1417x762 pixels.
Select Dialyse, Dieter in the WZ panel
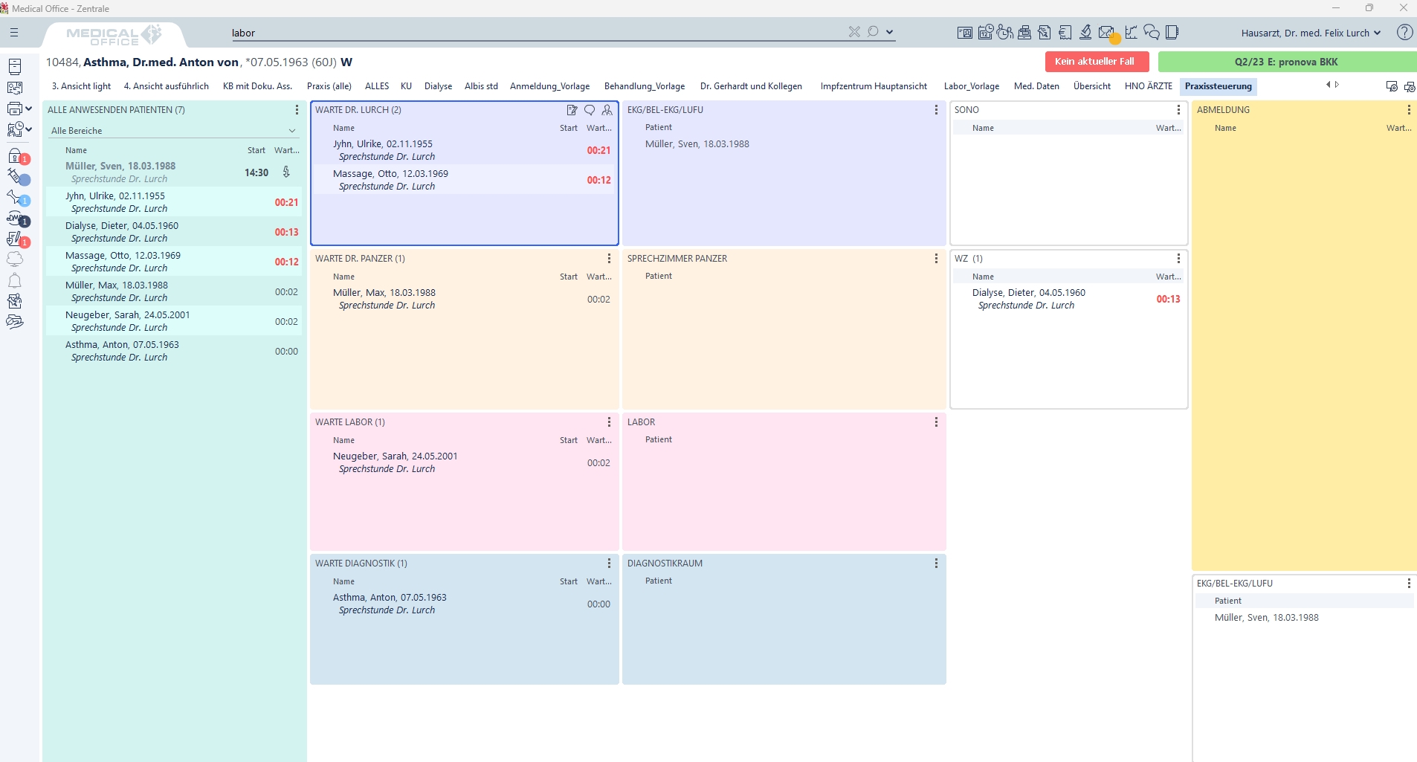pyautogui.click(x=1069, y=299)
